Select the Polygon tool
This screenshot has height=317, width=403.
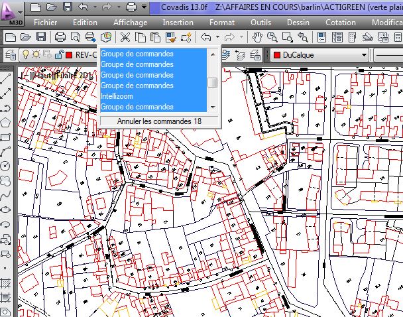tap(6, 123)
